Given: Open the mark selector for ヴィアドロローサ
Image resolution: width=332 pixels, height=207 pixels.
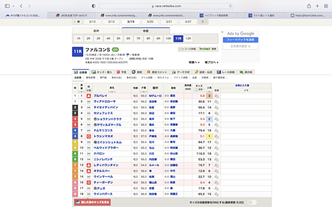Looking at the screenshot, I should point(89,102).
